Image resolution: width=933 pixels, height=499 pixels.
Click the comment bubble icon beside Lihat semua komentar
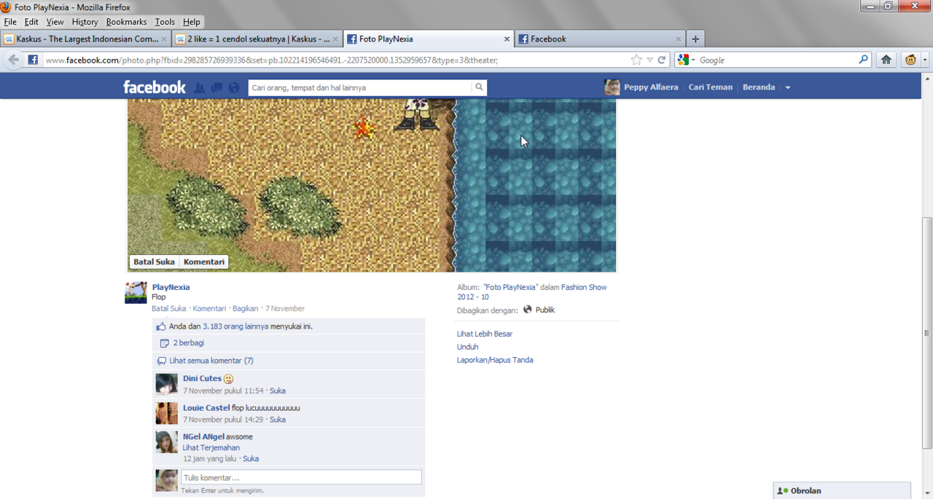[x=162, y=361]
